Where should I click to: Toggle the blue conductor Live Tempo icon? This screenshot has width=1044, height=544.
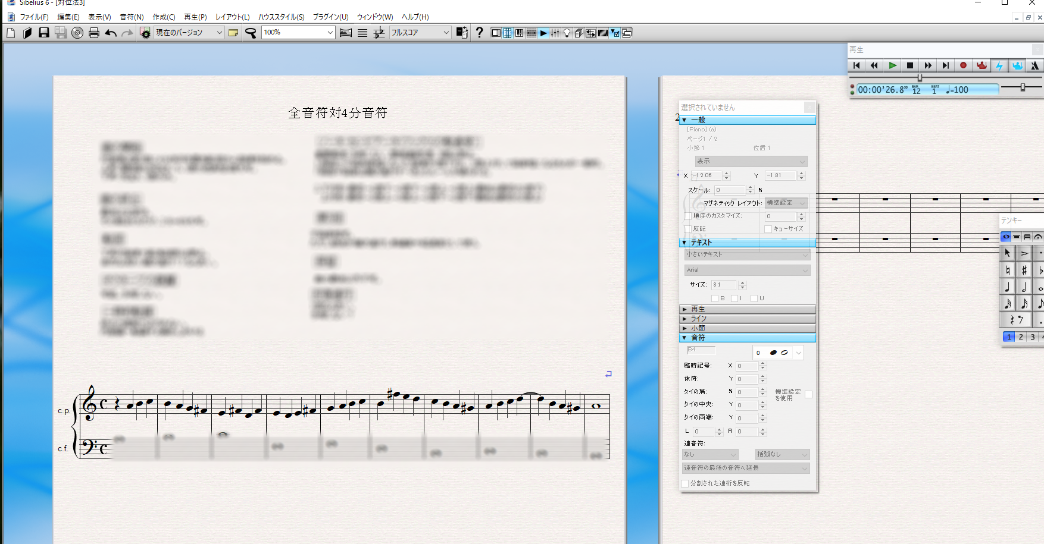1017,65
